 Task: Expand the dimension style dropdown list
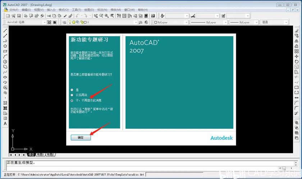click(x=217, y=16)
